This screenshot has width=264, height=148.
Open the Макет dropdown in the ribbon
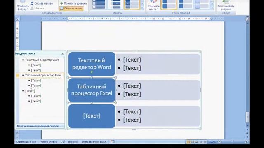coord(37,8)
